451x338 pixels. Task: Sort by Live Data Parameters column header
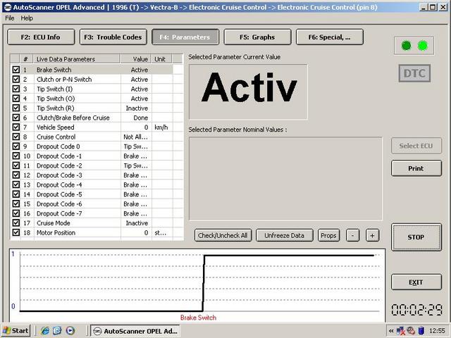[77, 59]
